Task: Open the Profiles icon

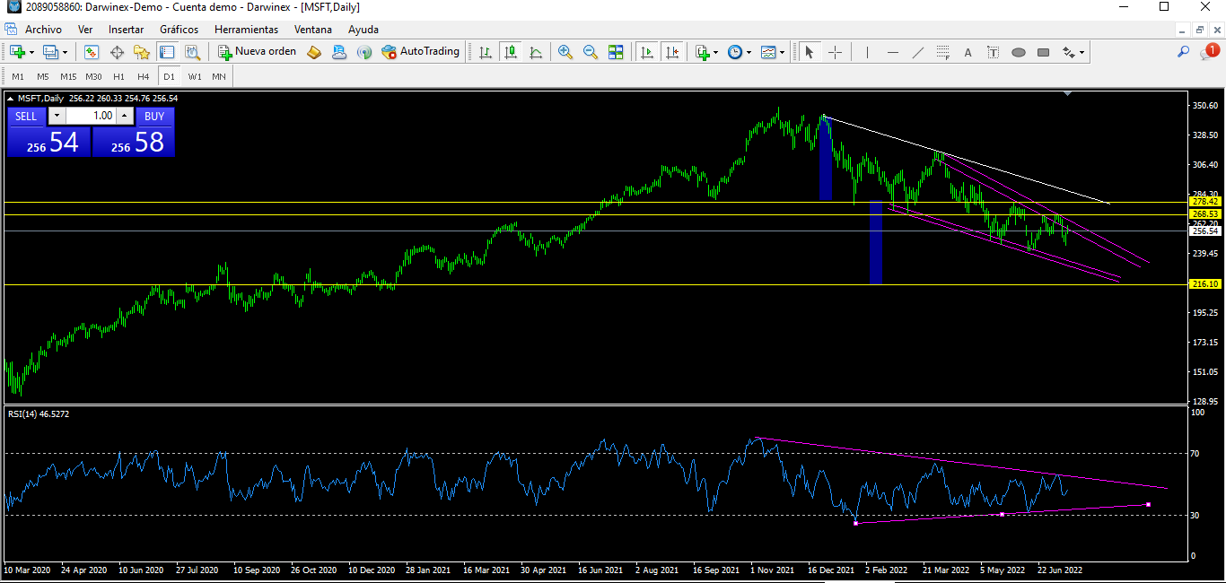Action: (x=50, y=52)
